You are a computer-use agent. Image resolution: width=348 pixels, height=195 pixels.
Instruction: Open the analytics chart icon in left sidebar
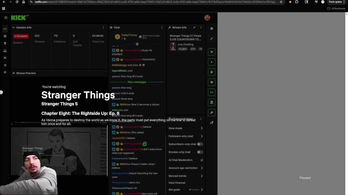(x=5, y=36)
